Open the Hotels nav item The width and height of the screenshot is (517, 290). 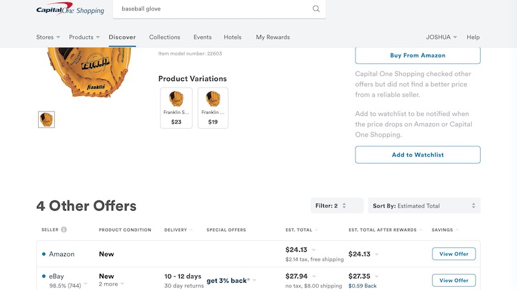coord(233,37)
